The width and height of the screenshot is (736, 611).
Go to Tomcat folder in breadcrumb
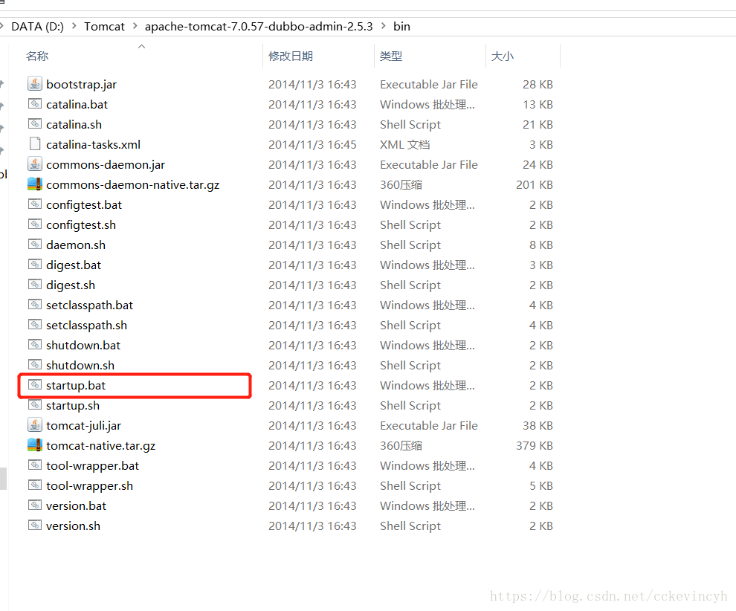tap(104, 26)
